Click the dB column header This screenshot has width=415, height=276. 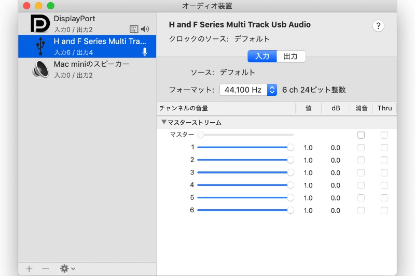336,108
